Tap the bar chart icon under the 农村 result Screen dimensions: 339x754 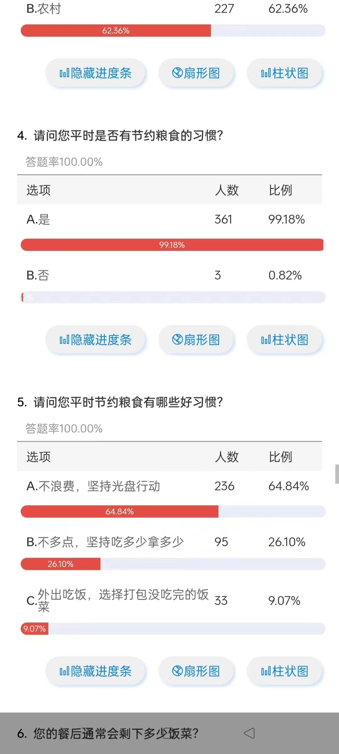click(266, 73)
